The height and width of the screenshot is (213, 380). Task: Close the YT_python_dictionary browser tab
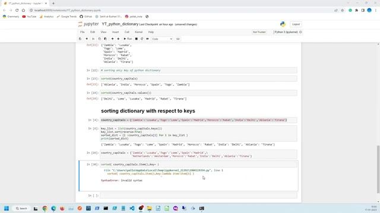coord(46,4)
